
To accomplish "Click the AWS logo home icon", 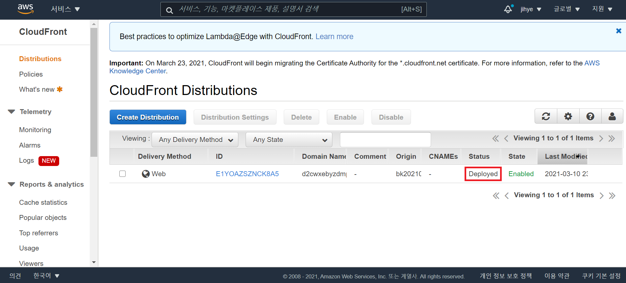I will [25, 9].
